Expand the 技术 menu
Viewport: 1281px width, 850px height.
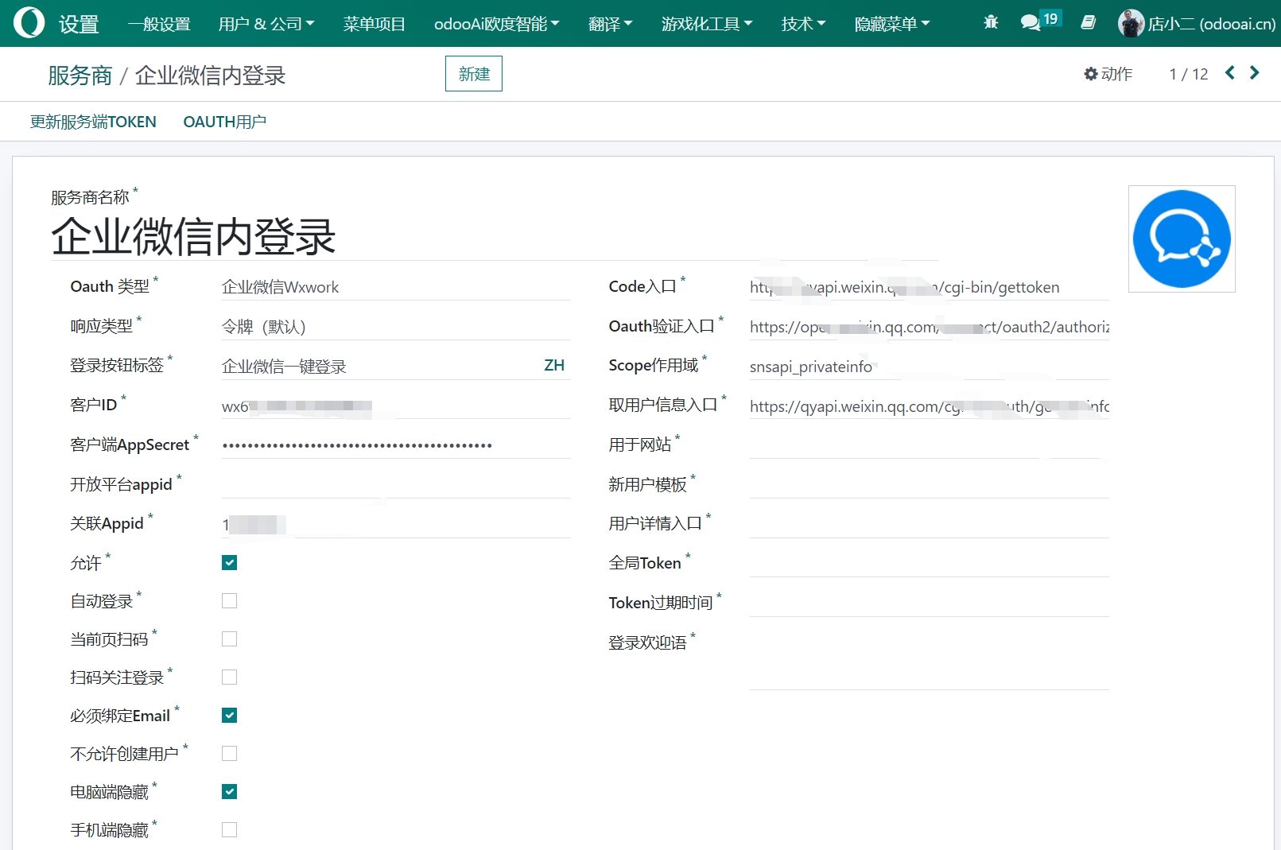click(x=803, y=24)
